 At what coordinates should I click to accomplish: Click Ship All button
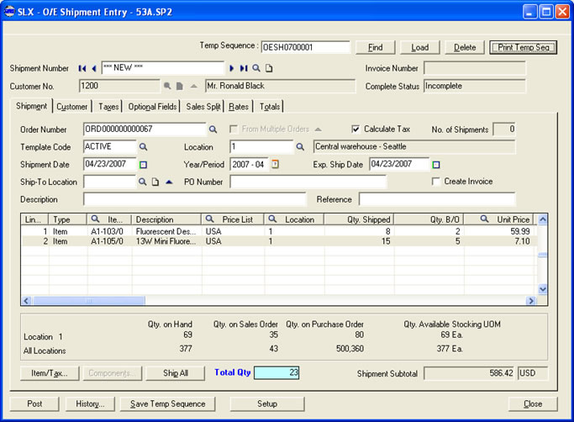point(176,373)
